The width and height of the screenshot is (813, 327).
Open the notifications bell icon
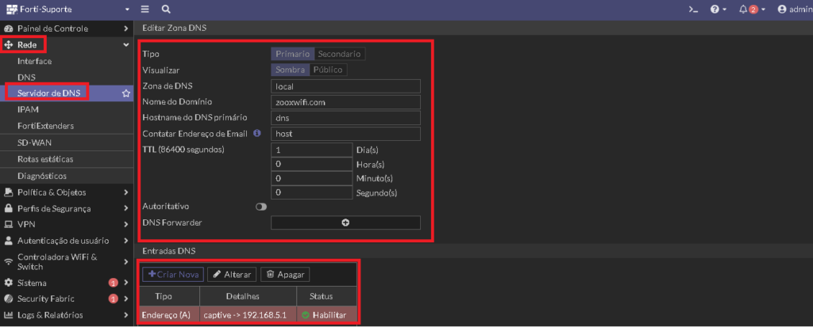pos(743,10)
